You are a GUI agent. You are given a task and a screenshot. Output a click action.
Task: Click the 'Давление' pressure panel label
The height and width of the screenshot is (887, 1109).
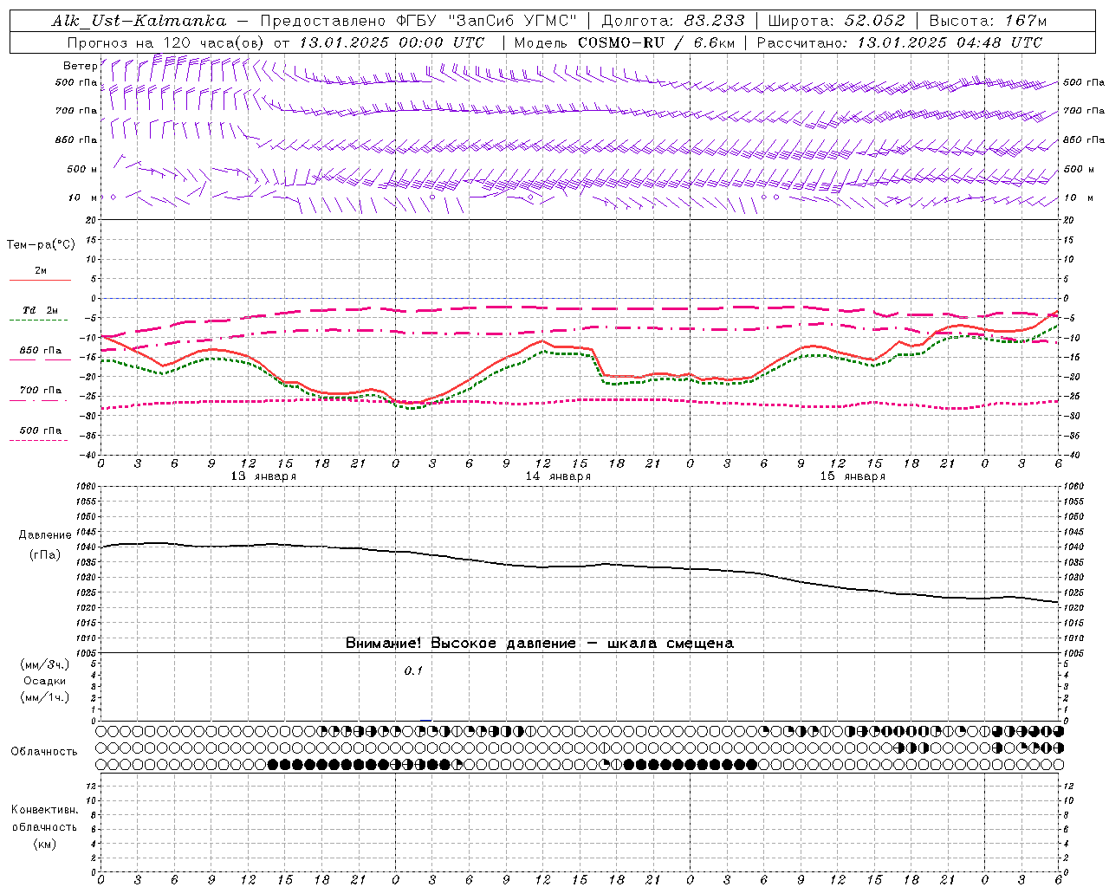pyautogui.click(x=45, y=535)
